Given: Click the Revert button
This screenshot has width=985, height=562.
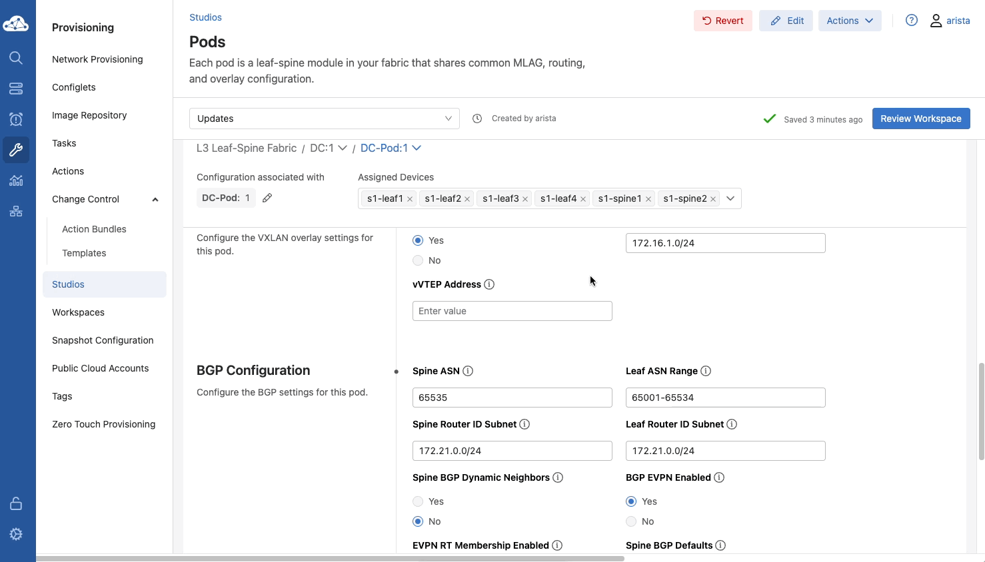Looking at the screenshot, I should point(722,21).
